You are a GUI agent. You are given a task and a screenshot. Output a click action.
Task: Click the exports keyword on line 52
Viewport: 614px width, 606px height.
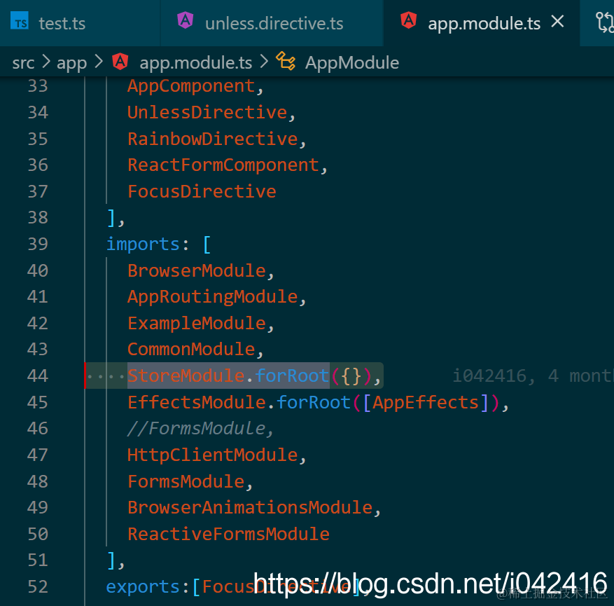(143, 587)
